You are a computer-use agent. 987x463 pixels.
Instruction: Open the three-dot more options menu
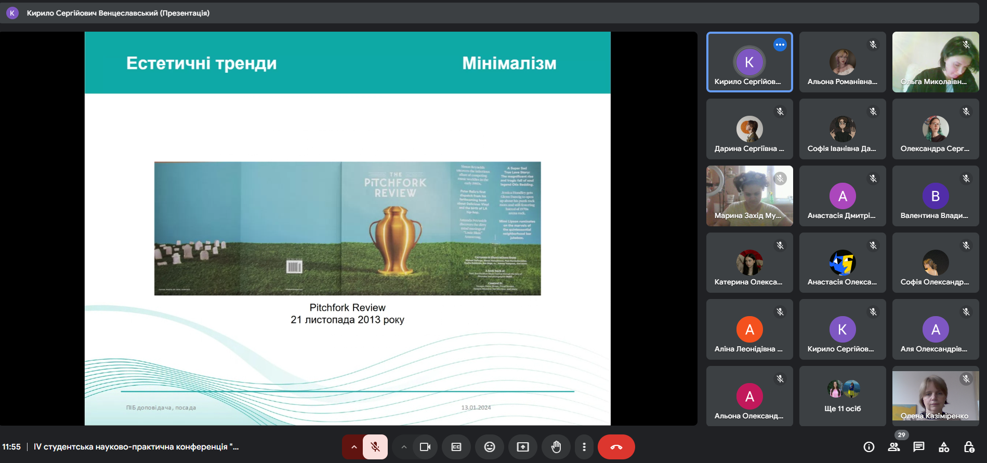click(x=584, y=447)
